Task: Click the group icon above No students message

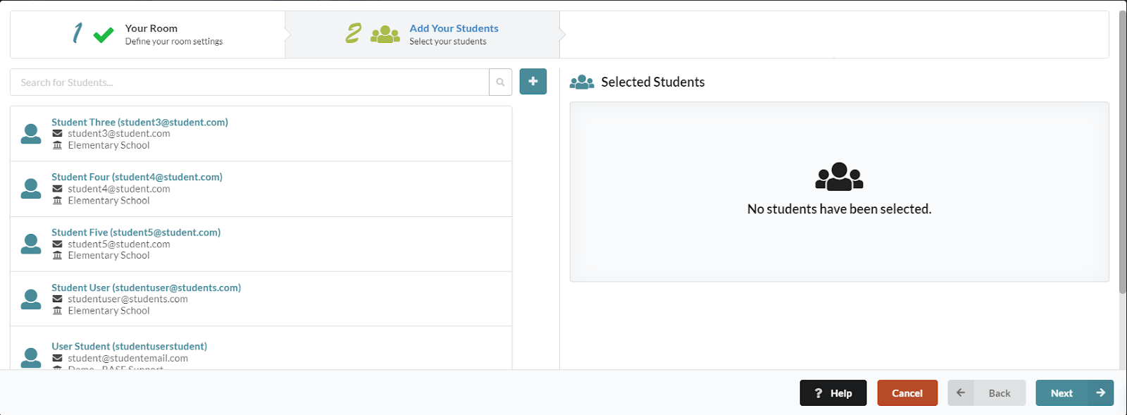Action: (839, 177)
